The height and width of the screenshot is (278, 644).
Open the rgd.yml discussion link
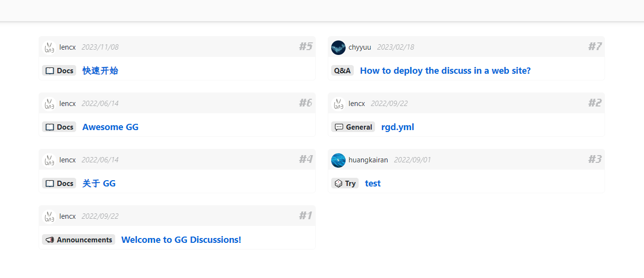[x=398, y=127]
